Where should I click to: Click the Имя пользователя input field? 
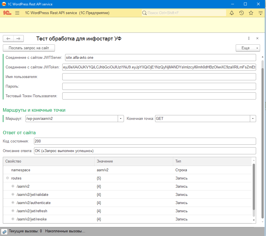pos(159,77)
